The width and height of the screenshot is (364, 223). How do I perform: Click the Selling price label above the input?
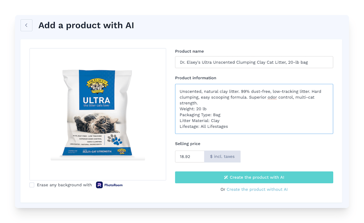187,144
